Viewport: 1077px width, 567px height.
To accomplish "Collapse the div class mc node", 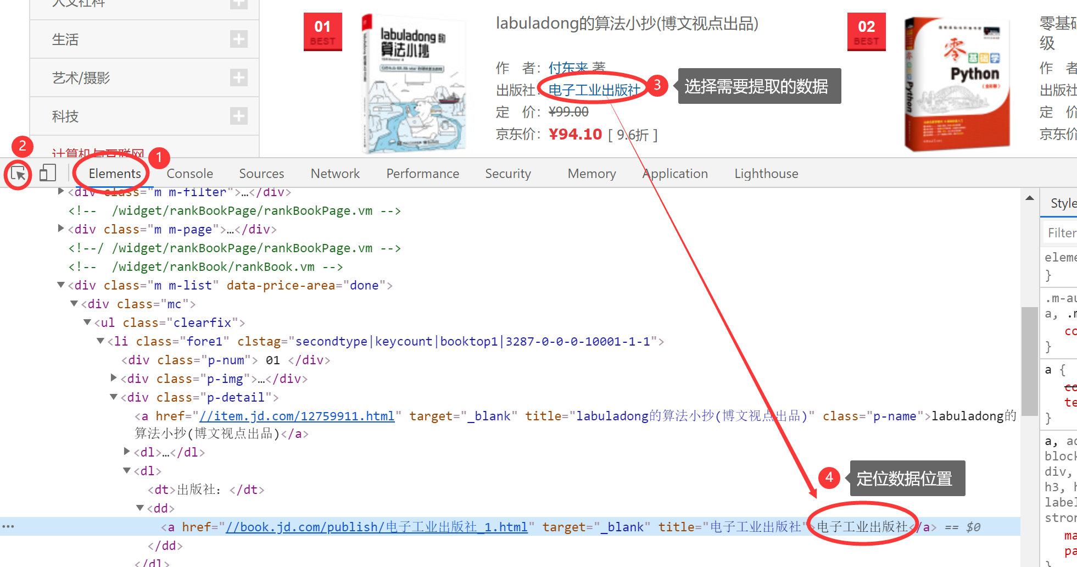I will tap(74, 303).
